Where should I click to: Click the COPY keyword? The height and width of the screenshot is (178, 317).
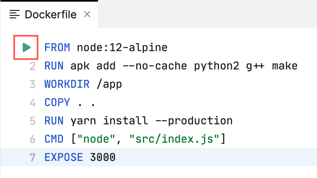point(57,102)
